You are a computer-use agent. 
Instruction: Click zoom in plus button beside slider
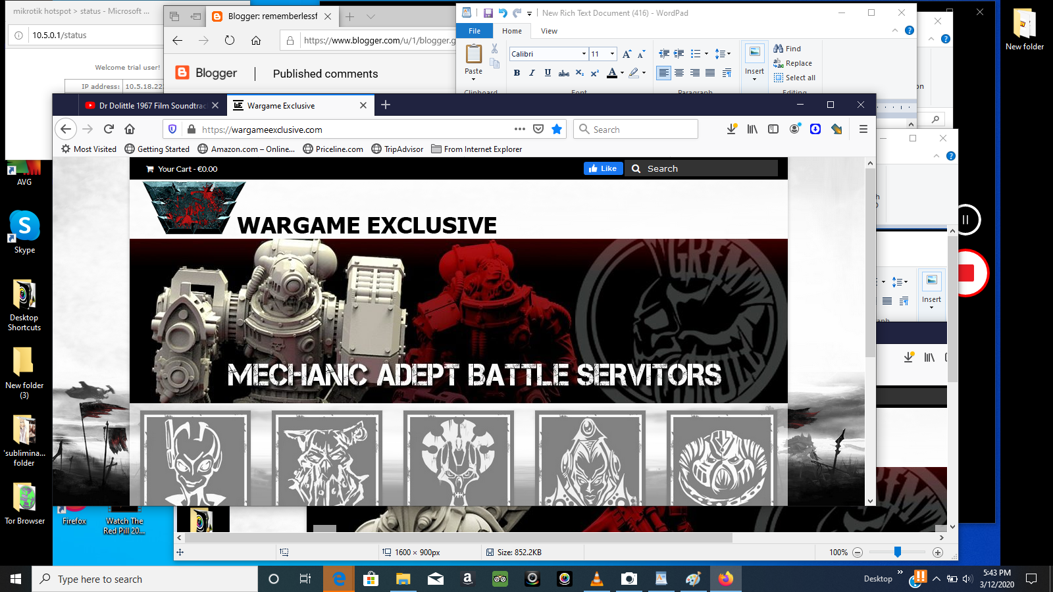coord(938,553)
